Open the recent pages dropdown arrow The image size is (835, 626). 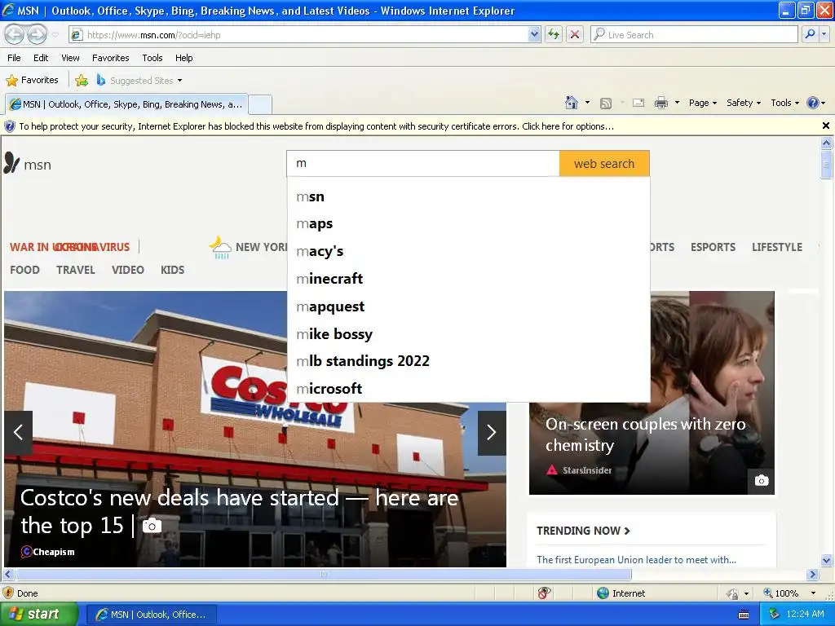point(55,35)
